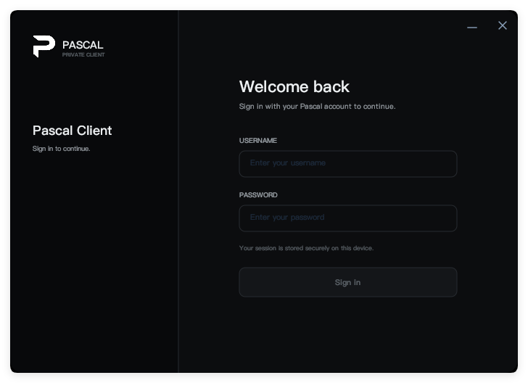Click the Pascal P logo icon
This screenshot has width=528, height=383.
[44, 46]
